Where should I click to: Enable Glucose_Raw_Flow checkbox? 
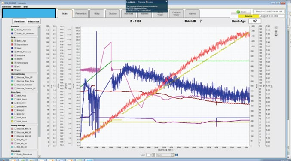pyautogui.click(x=15, y=81)
